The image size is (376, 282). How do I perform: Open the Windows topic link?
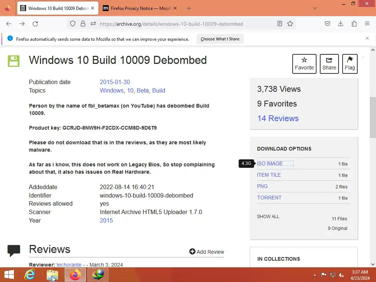[112, 90]
